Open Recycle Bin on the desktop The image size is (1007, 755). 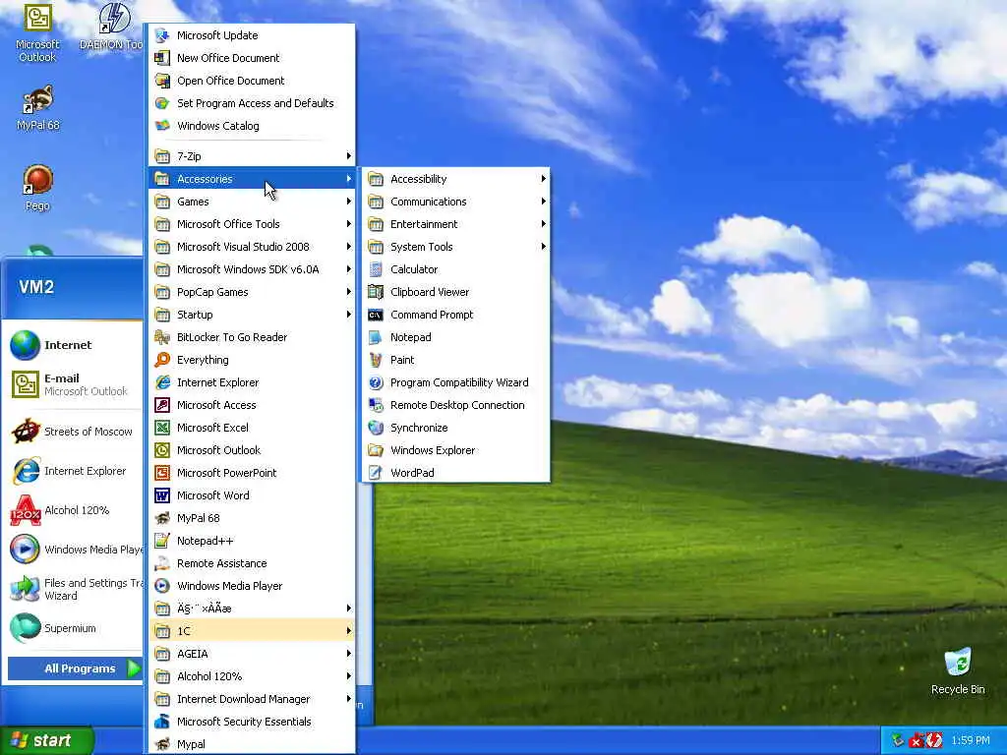coord(958,670)
